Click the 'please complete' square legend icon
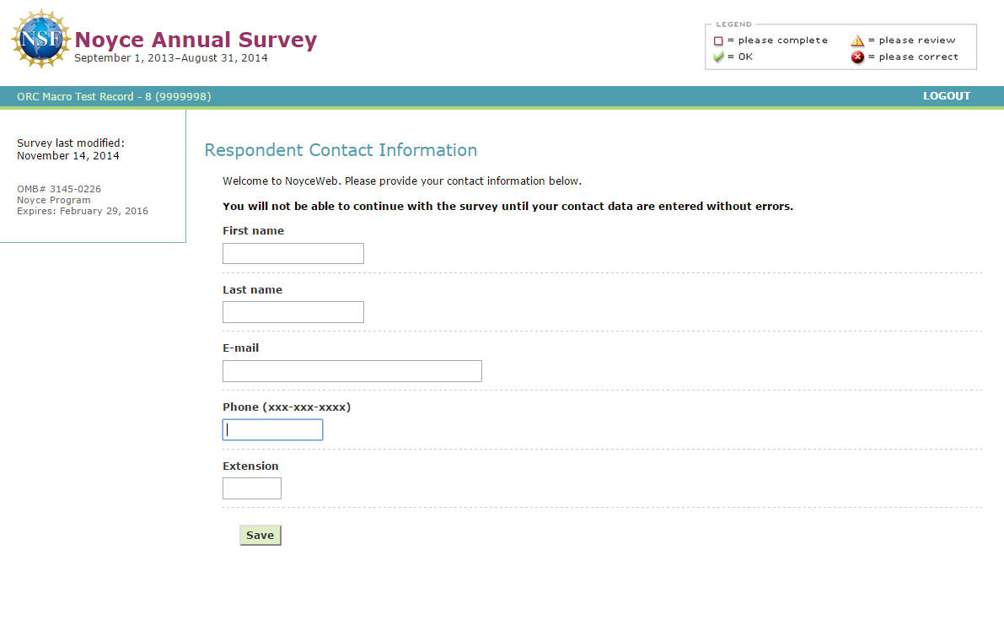The height and width of the screenshot is (636, 1004). click(718, 40)
